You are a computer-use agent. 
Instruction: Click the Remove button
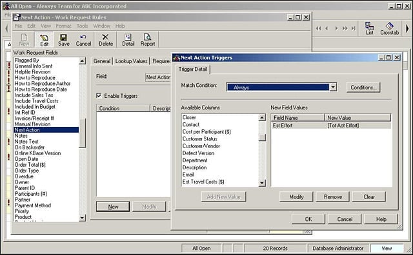pyautogui.click(x=333, y=196)
